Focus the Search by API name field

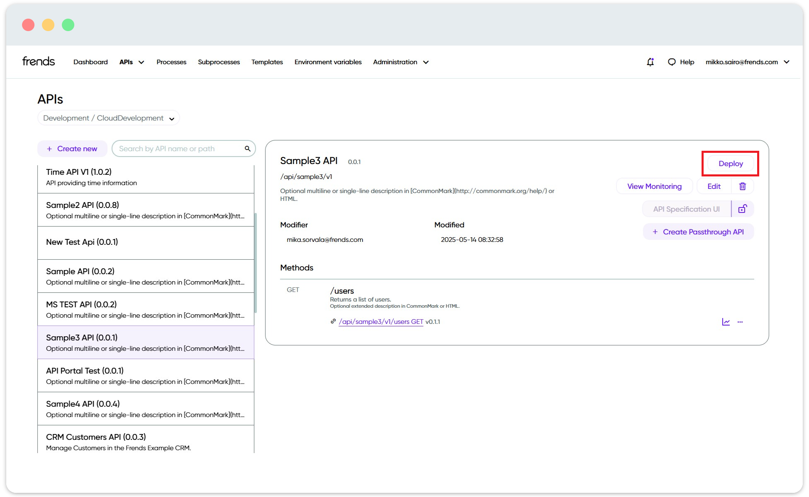pyautogui.click(x=178, y=149)
